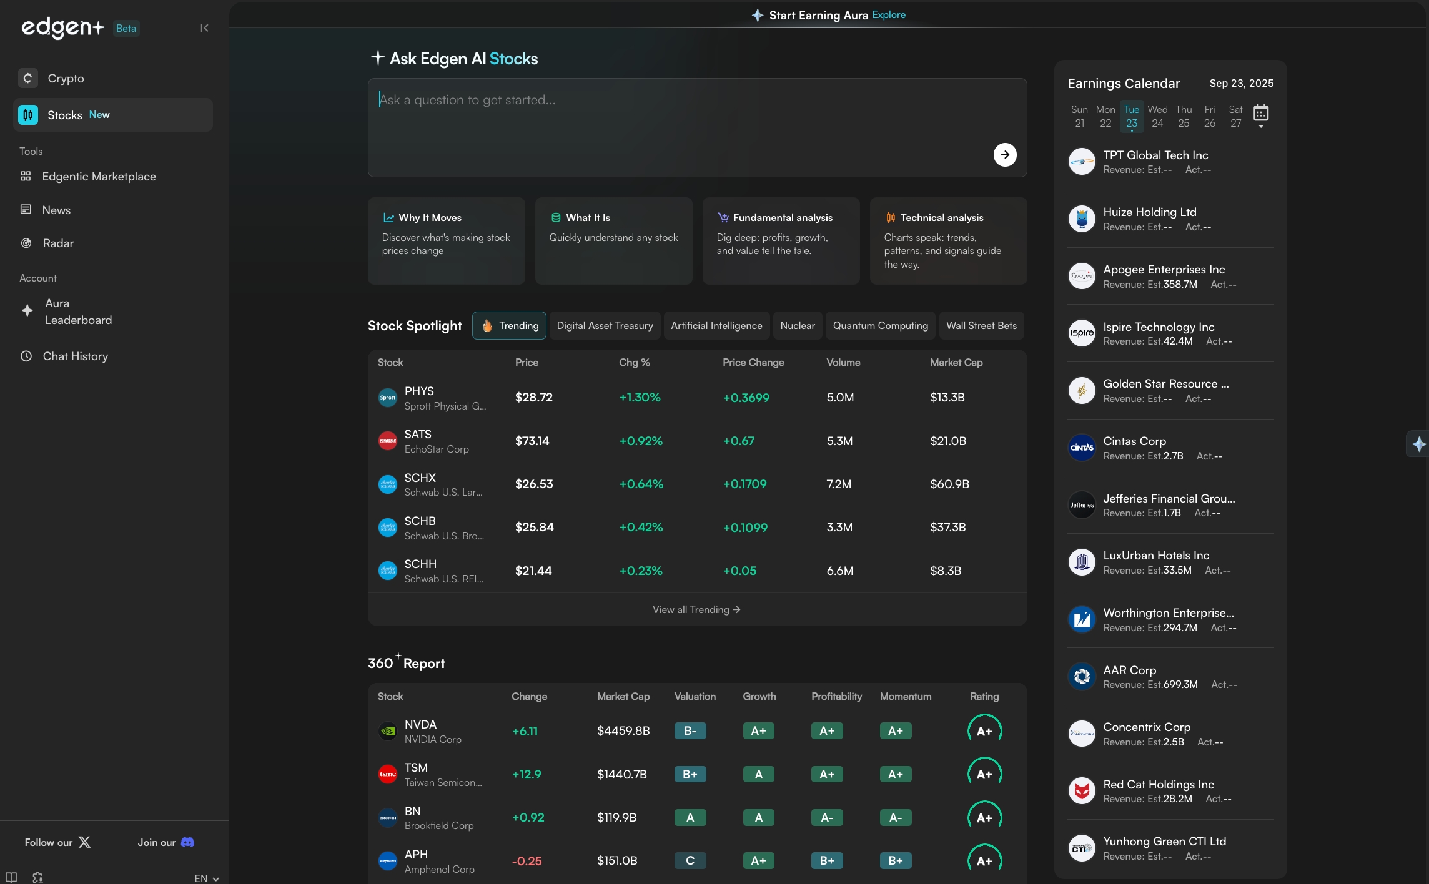This screenshot has width=1429, height=884.
Task: Click the extension install puzzle icon
Action: [37, 877]
